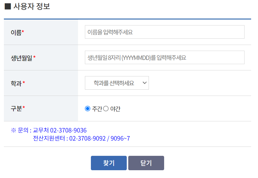The width and height of the screenshot is (258, 178).
Task: Click the 생년월일 row label
Action: coord(20,57)
